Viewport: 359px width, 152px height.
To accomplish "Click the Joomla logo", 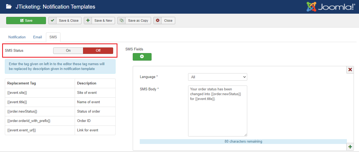I will pos(331,7).
